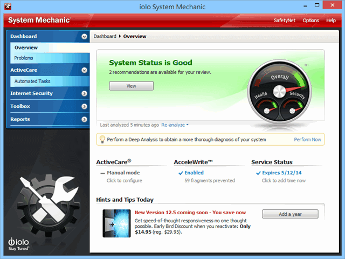The width and height of the screenshot is (345, 259).
Task: Click '59 fragments prevented' text
Action: (210, 181)
